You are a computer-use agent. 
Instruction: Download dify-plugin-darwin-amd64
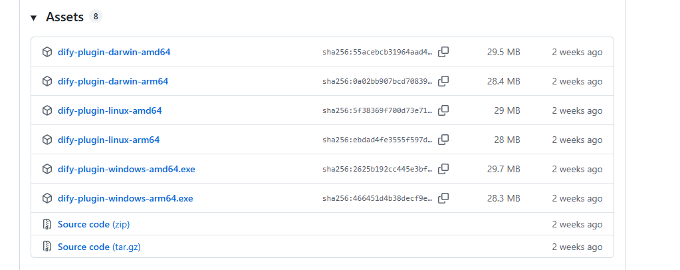pos(114,52)
